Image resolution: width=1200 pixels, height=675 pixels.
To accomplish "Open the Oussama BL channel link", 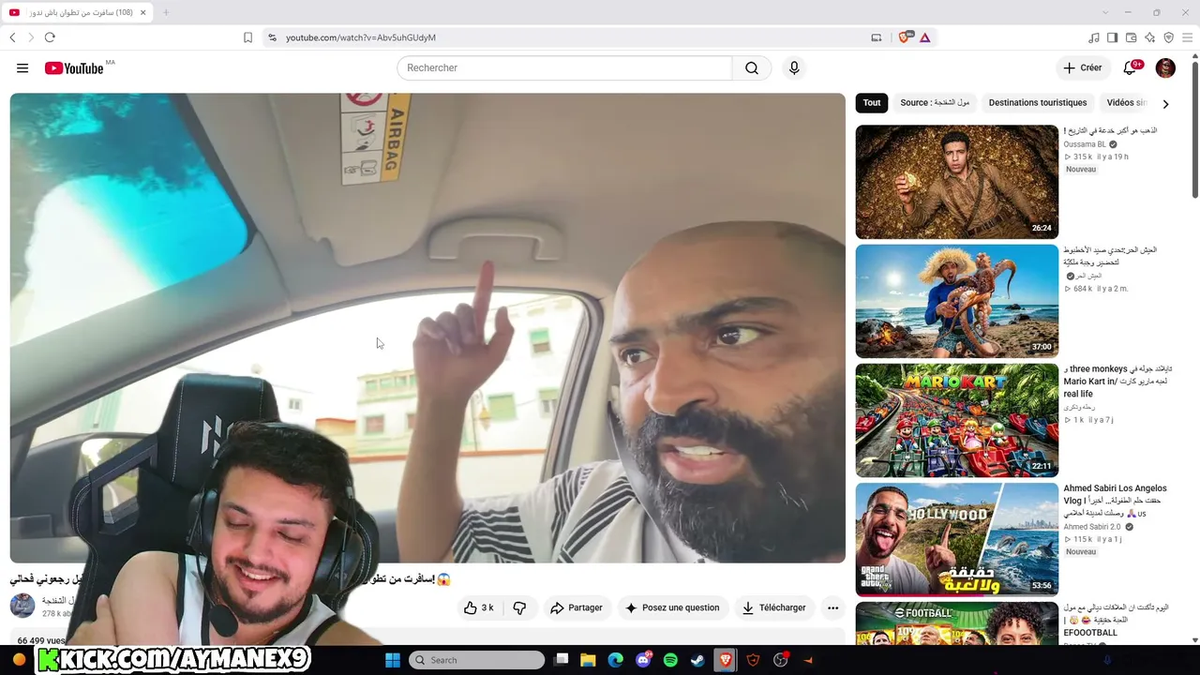I will click(1085, 144).
